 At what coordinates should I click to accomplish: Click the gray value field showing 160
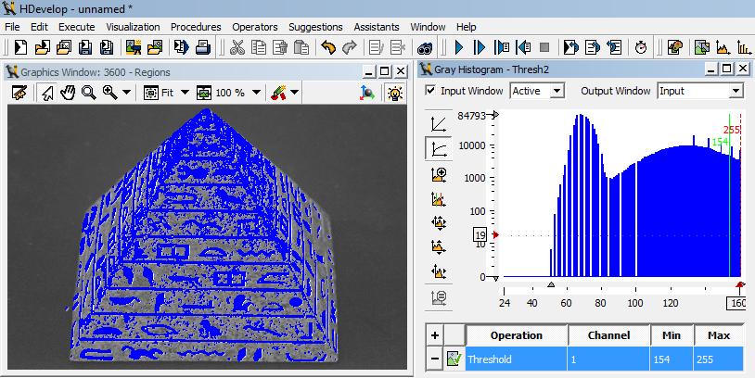[737, 303]
